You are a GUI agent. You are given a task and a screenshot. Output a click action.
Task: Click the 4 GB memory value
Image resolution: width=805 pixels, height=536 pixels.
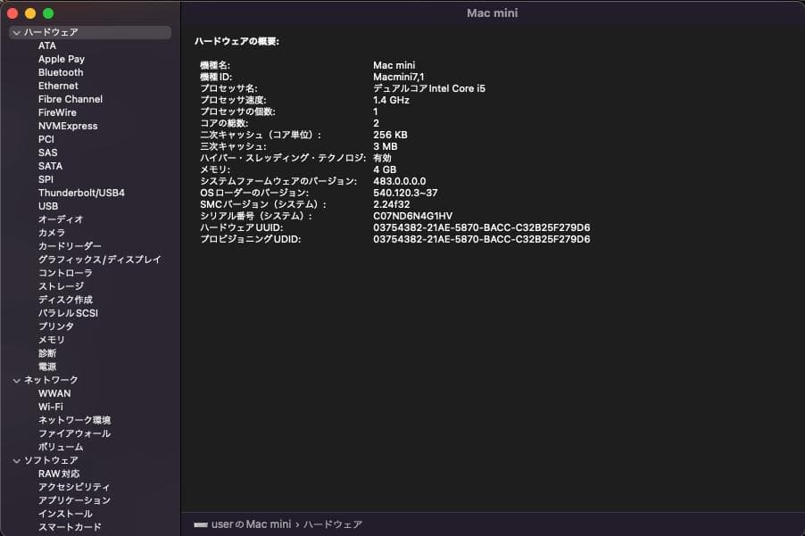[x=385, y=169]
